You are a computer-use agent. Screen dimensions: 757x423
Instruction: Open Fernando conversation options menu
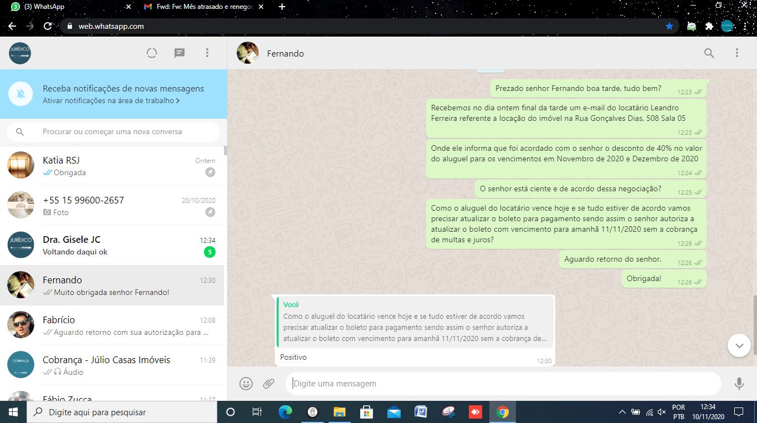coord(736,53)
